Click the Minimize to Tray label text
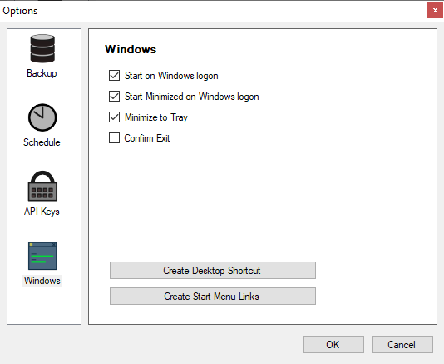The width and height of the screenshot is (444, 364). (x=156, y=117)
